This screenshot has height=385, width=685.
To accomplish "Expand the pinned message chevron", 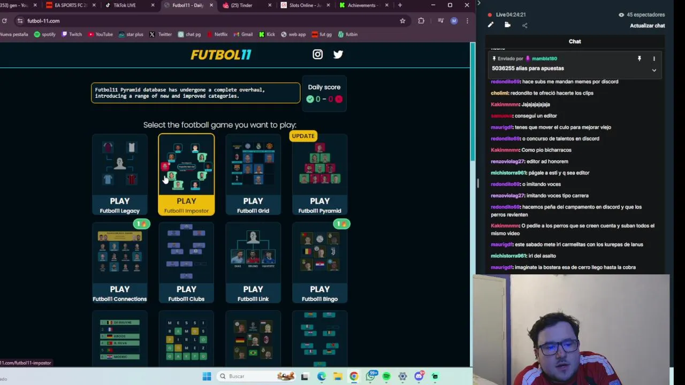I will [x=654, y=70].
